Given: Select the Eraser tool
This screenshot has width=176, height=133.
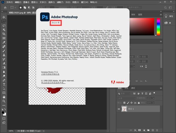Looking at the screenshot, I should (x=4, y=63).
